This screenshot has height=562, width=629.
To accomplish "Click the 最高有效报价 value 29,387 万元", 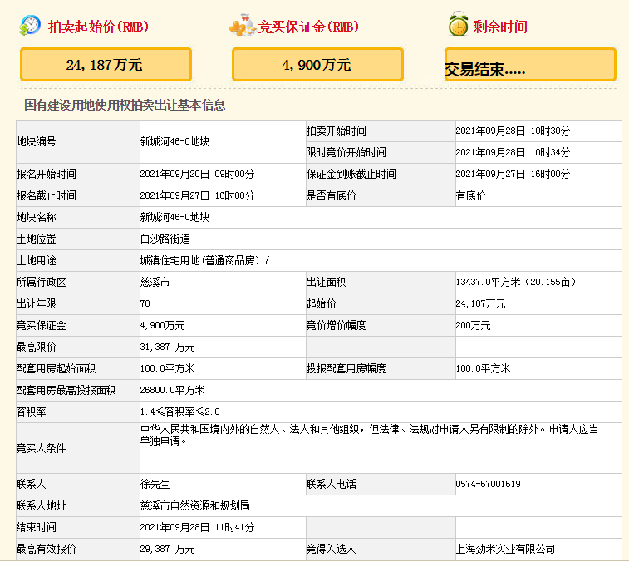I will click(x=168, y=549).
